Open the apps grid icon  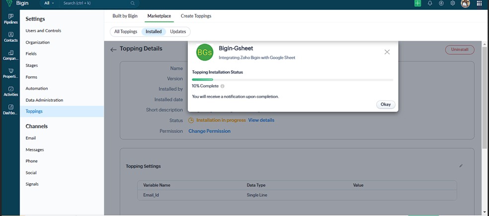[480, 3]
